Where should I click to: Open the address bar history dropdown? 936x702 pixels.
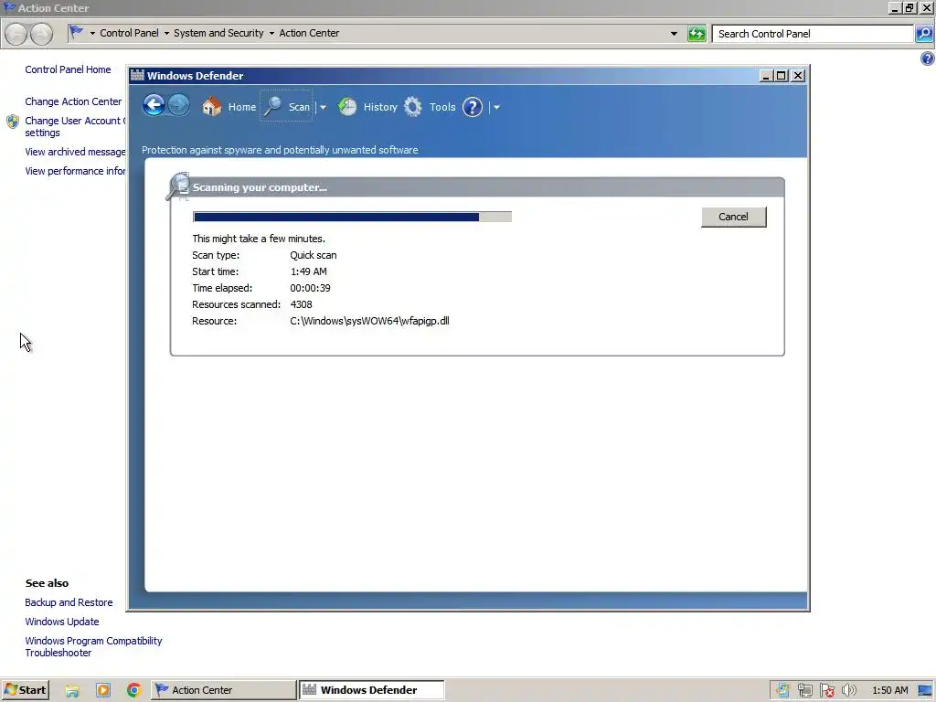(674, 34)
